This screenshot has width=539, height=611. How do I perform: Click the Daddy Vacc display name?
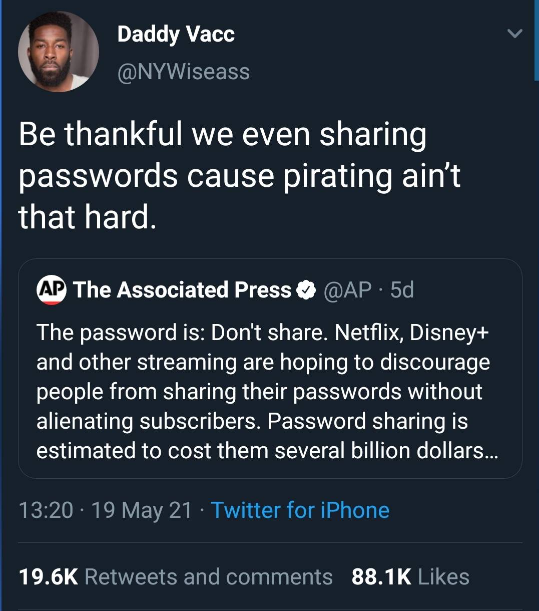[176, 34]
